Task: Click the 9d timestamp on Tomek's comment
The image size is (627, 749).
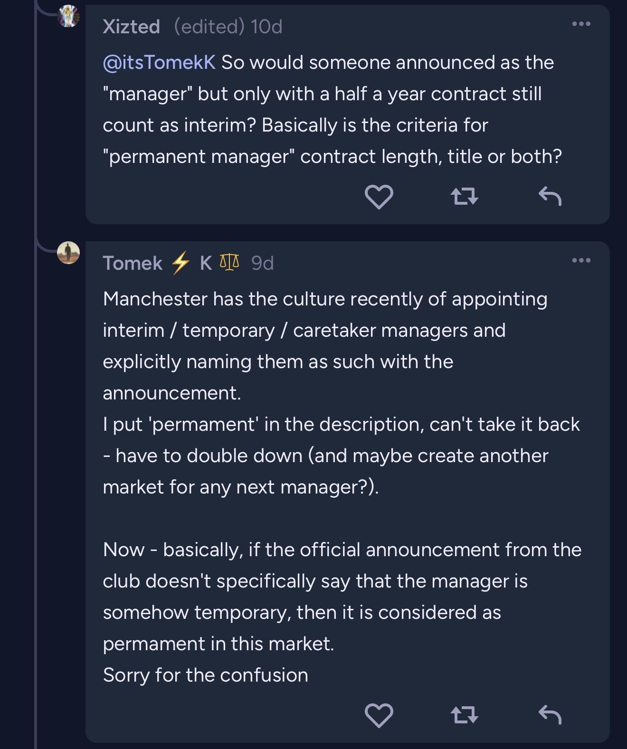Action: click(262, 263)
